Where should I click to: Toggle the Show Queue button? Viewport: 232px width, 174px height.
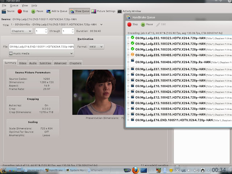tap(80, 11)
